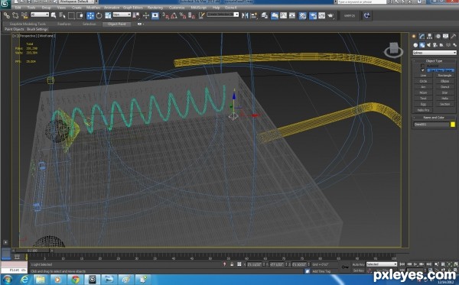
Task: Click the search keyword field
Action: [362, 2]
